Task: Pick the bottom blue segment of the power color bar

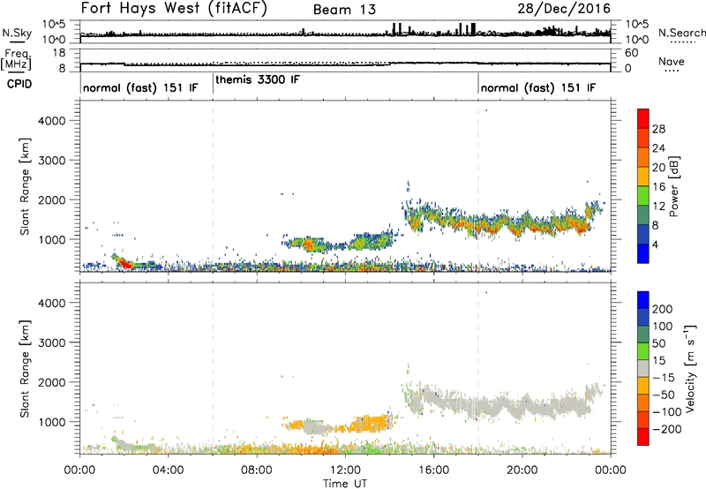Action: click(643, 254)
